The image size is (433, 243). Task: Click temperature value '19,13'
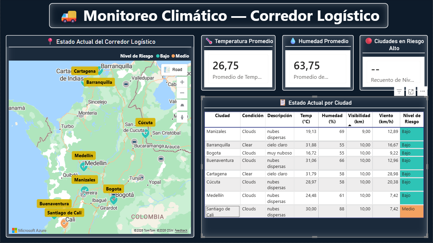[311, 132]
